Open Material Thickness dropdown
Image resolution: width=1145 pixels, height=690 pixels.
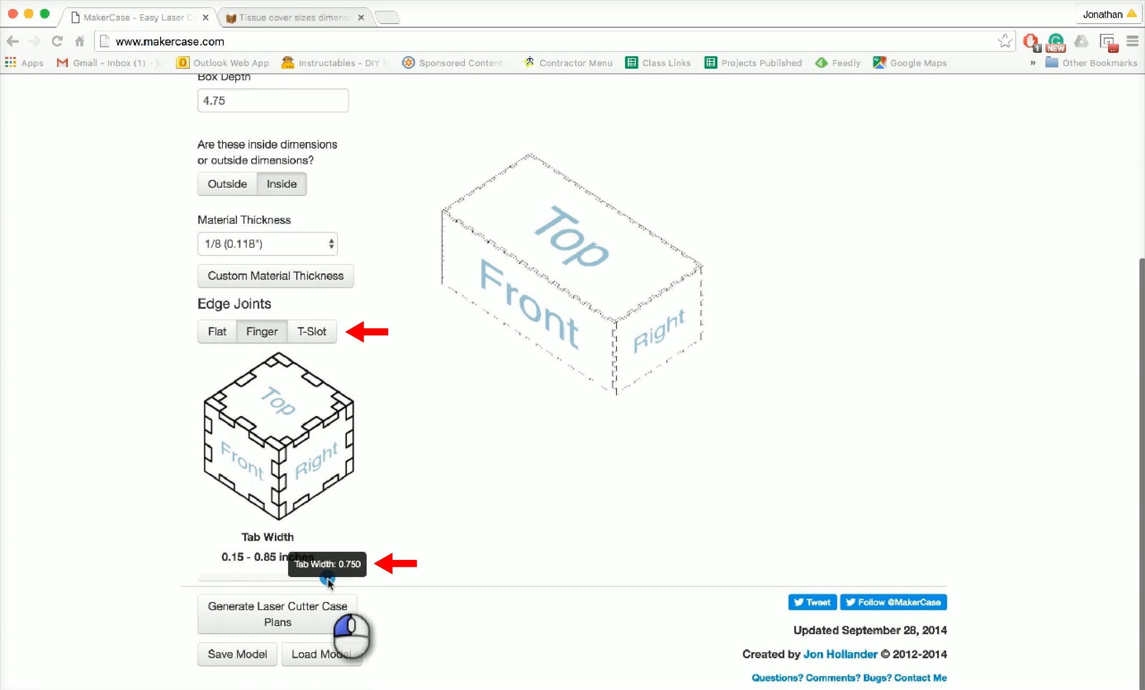[267, 244]
